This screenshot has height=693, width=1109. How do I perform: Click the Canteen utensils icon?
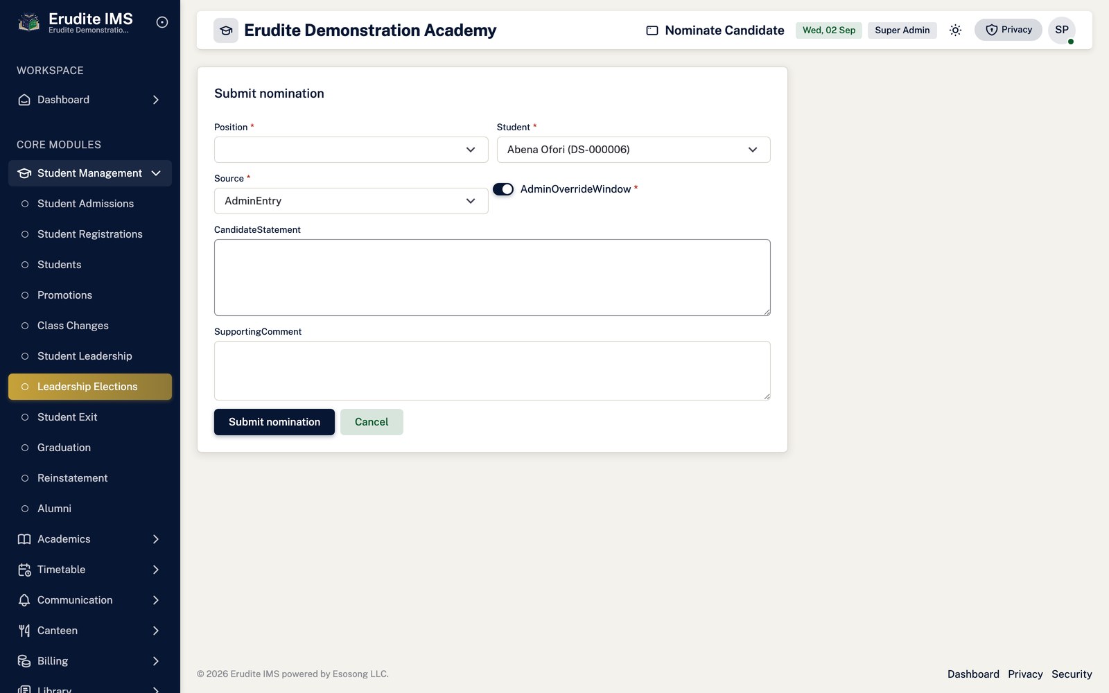[x=24, y=631]
